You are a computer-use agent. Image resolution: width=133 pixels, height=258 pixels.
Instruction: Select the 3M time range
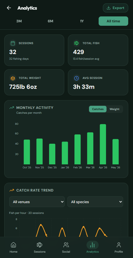tap(19, 21)
